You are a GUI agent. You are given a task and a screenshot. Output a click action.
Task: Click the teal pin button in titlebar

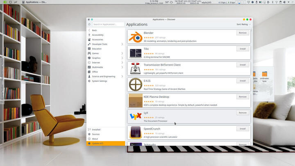coord(92,19)
